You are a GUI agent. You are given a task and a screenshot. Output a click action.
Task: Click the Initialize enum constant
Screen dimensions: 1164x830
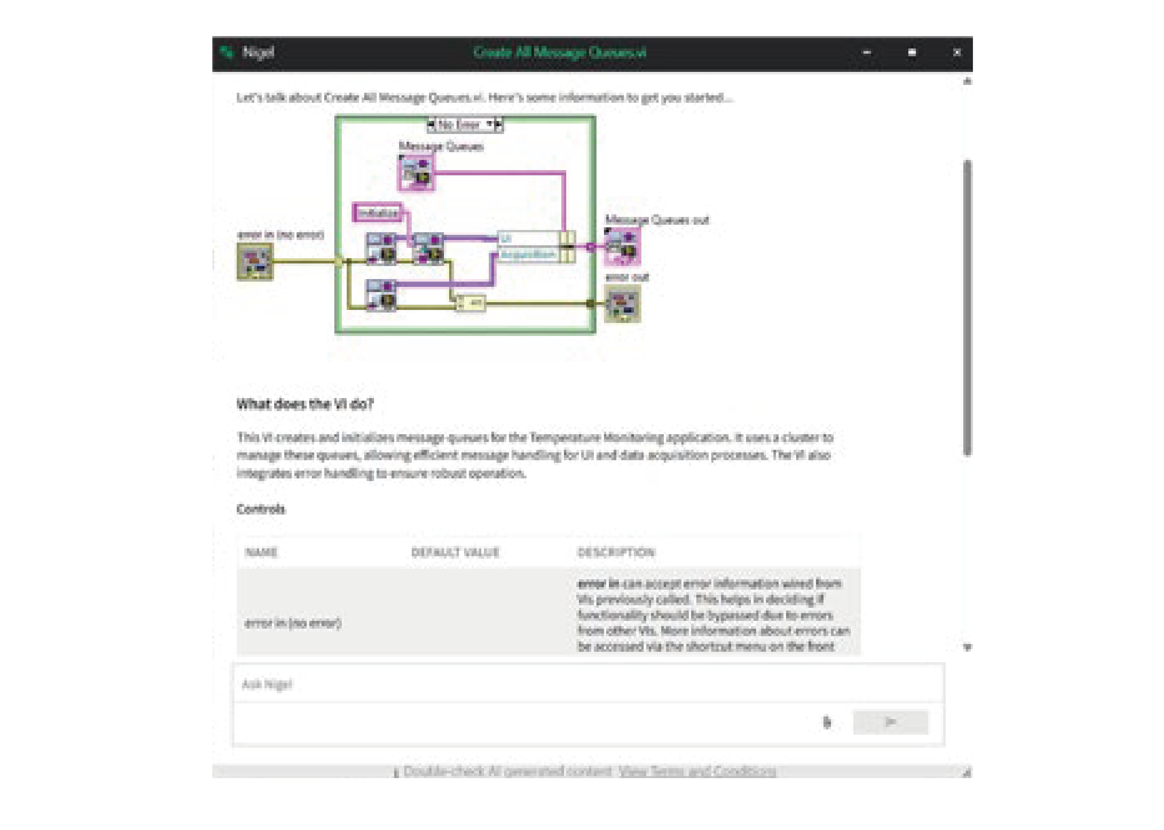tap(377, 213)
